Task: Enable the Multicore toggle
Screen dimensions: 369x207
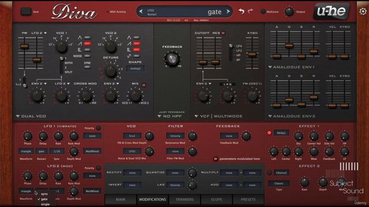Action: (263, 11)
